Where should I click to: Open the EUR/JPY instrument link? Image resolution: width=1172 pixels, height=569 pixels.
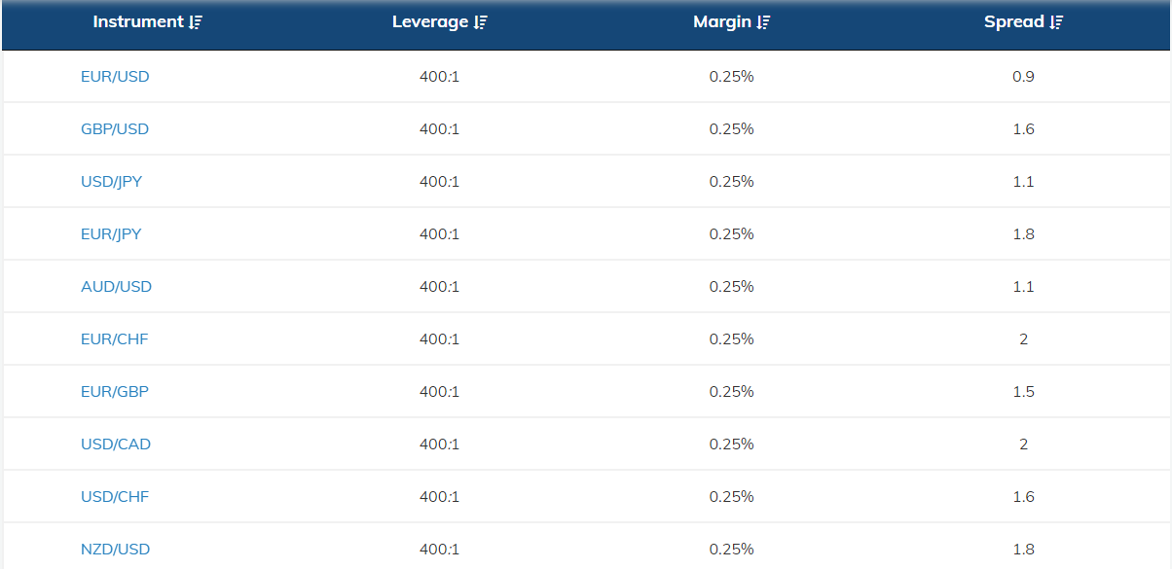(x=111, y=233)
